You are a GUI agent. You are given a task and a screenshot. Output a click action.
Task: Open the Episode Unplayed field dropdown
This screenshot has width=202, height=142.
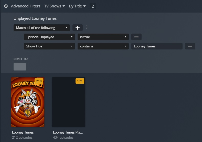[49, 37]
